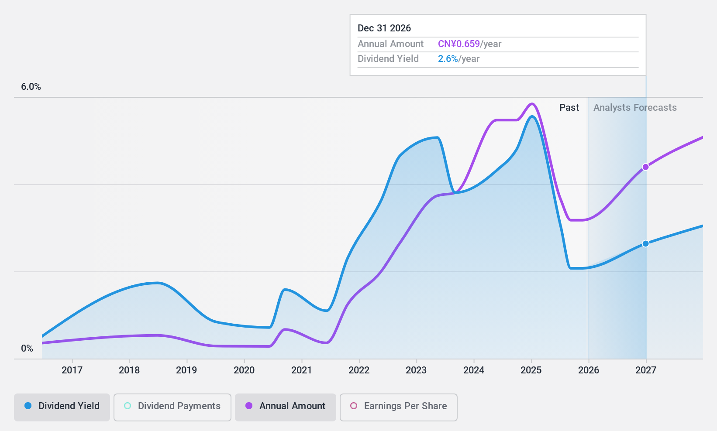Select the purple forecast marker on 2027
Screen dimensions: 717x431
click(x=645, y=167)
